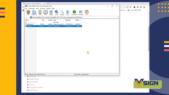Viewport: 169px width, 95px height.
Task: Bookmark this page with the star icon
Action: (130, 7)
